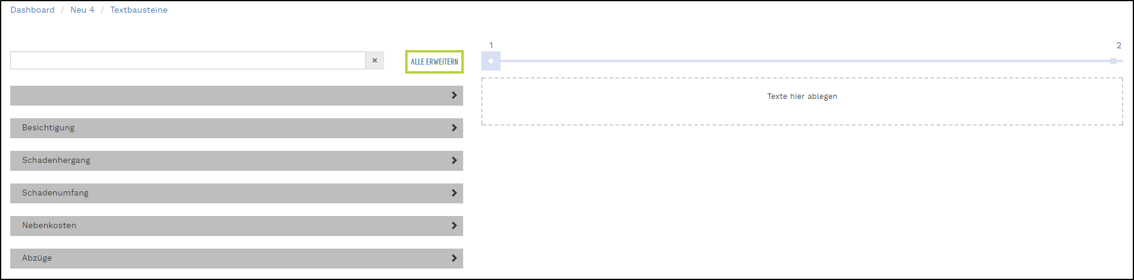The image size is (1134, 280).
Task: Open the Neu 4 breadcrumb link
Action: pos(82,10)
